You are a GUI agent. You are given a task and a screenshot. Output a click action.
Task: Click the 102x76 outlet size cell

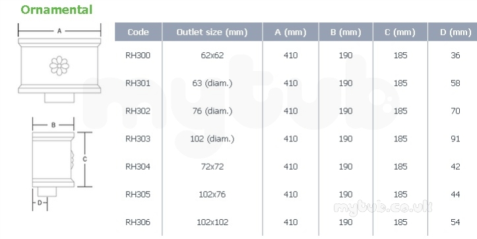tap(212, 194)
